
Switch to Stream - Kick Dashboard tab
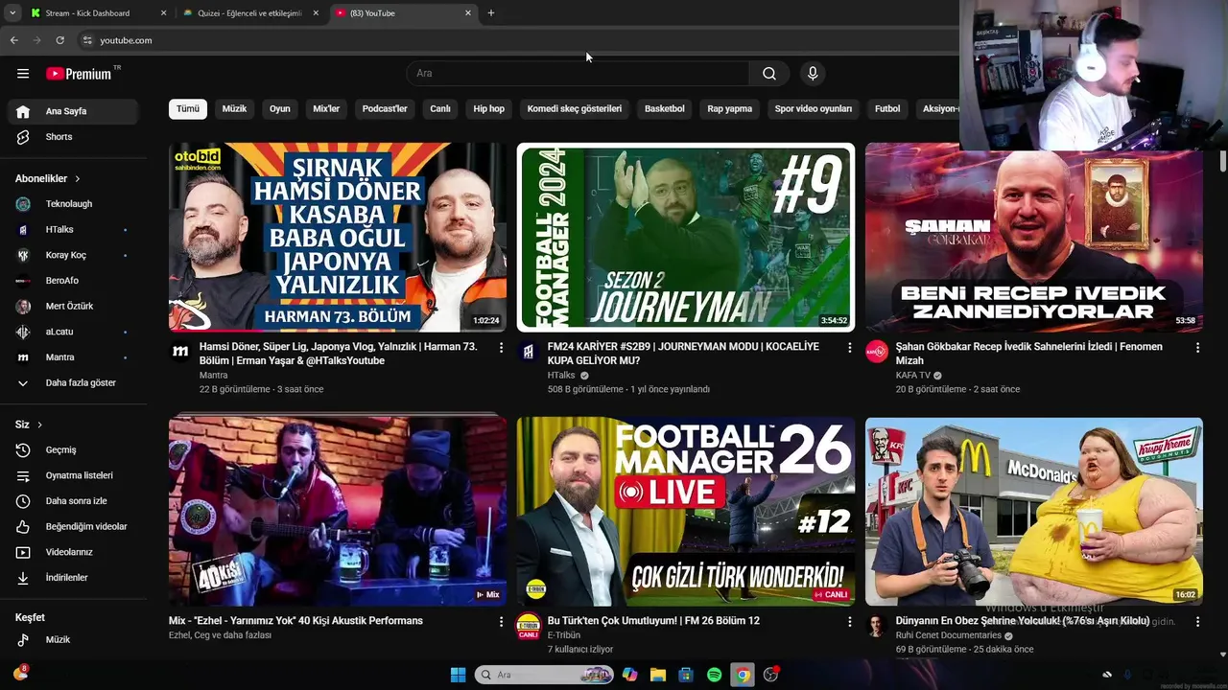[97, 13]
